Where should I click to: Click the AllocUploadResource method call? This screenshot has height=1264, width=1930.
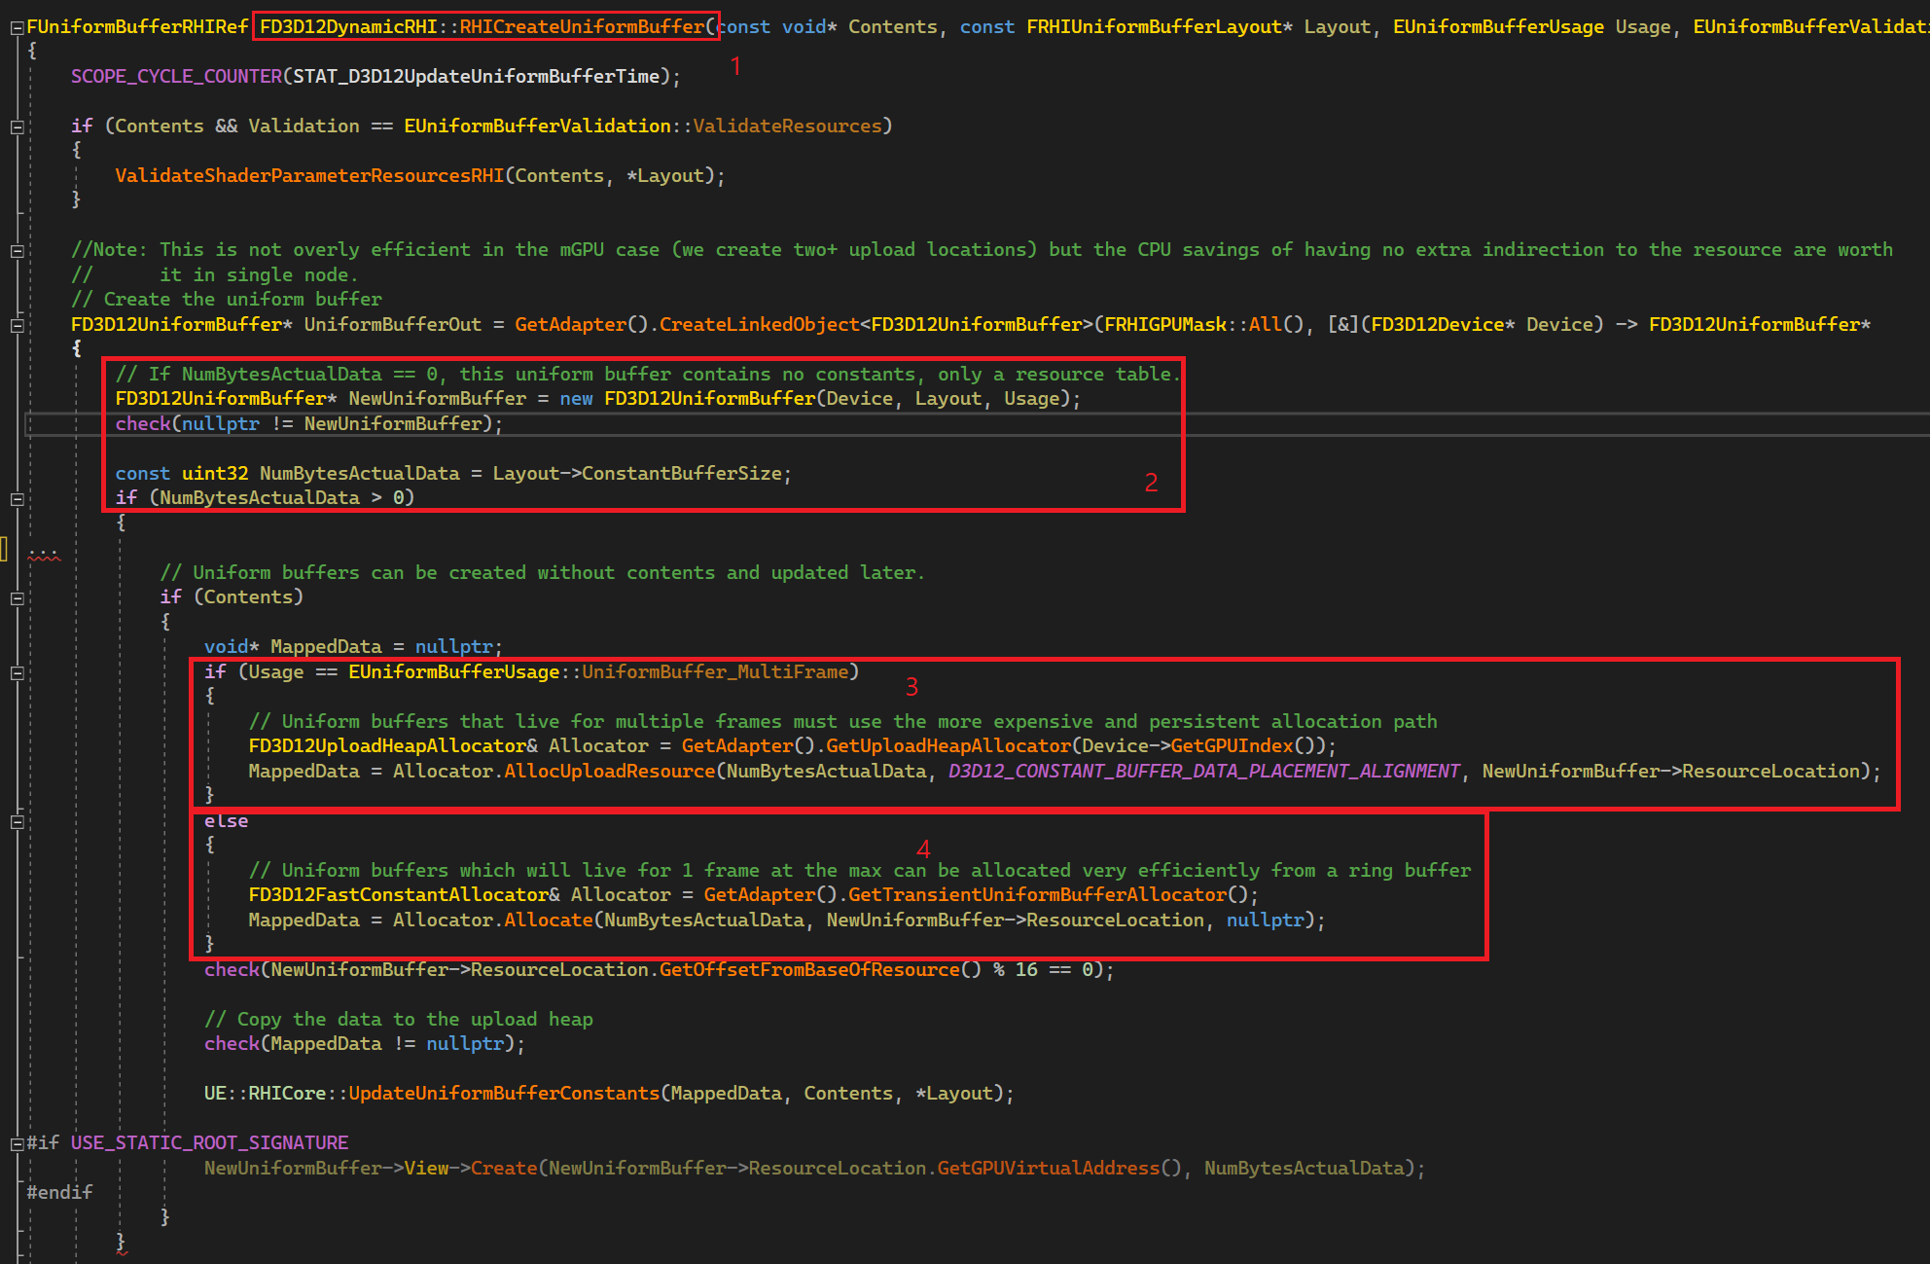click(x=609, y=772)
